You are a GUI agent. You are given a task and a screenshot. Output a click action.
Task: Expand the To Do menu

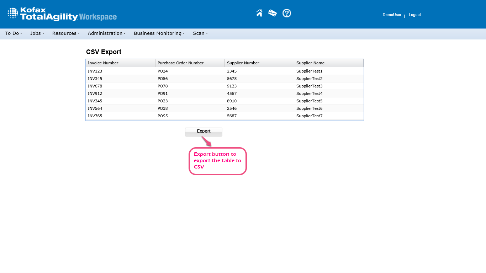coord(14,33)
